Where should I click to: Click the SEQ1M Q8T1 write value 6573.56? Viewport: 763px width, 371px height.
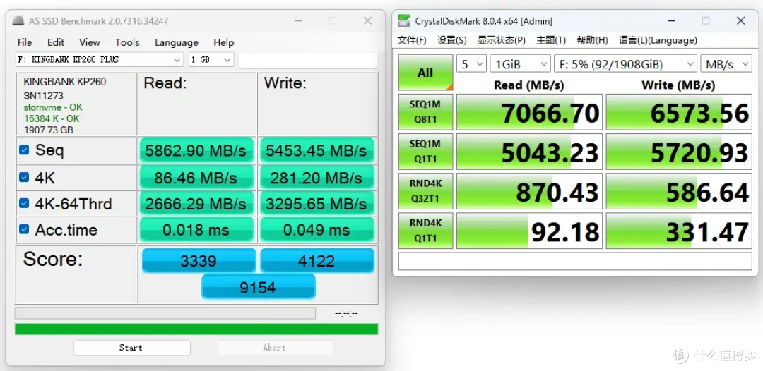click(x=679, y=111)
